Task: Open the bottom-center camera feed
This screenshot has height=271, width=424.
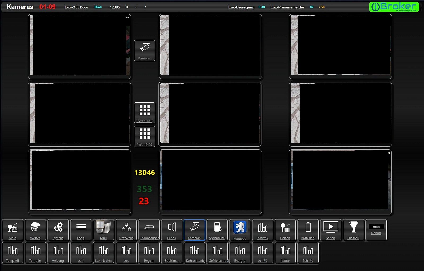Action: point(210,182)
